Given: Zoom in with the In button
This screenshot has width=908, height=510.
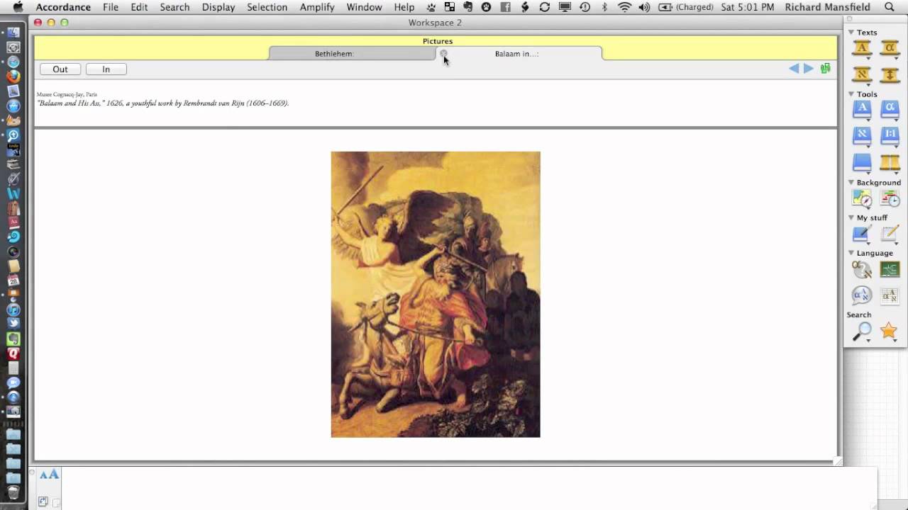Looking at the screenshot, I should pyautogui.click(x=106, y=69).
